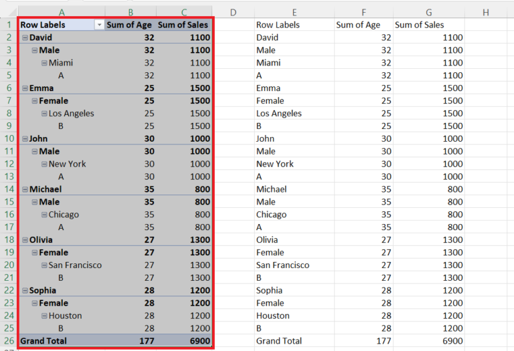Click the collapse icon next to Olivia
Image resolution: width=514 pixels, height=351 pixels.
pyautogui.click(x=25, y=240)
